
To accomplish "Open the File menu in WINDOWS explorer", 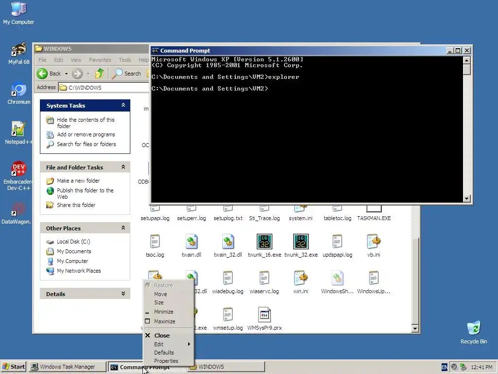I will pos(42,60).
